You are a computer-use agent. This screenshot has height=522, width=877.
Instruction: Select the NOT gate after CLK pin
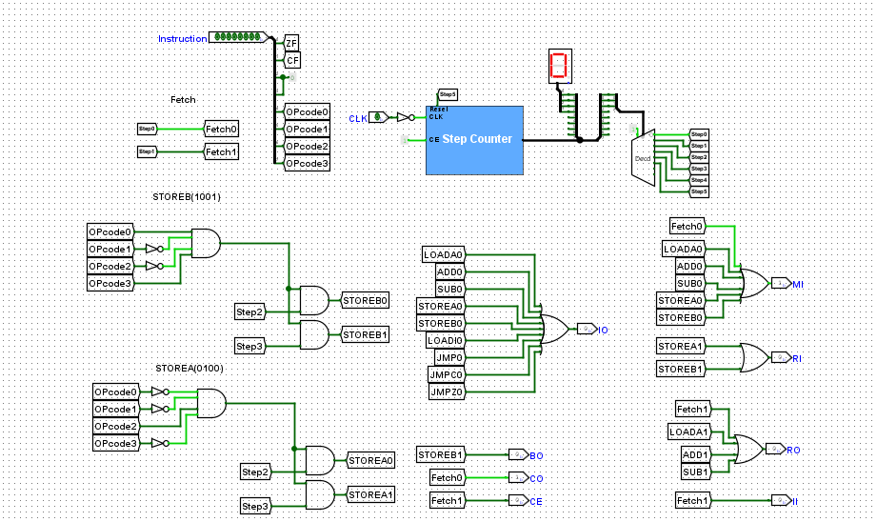406,117
